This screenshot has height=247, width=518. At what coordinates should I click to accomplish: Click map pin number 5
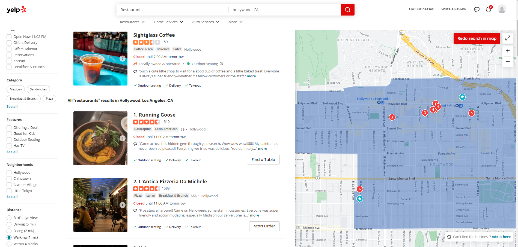coord(471,113)
